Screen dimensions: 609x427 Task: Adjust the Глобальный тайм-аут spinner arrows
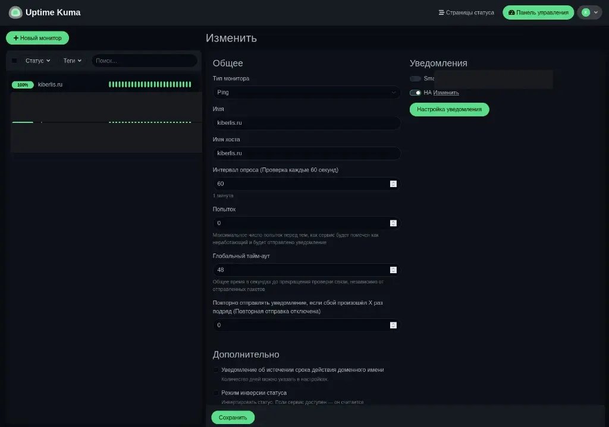click(x=393, y=270)
